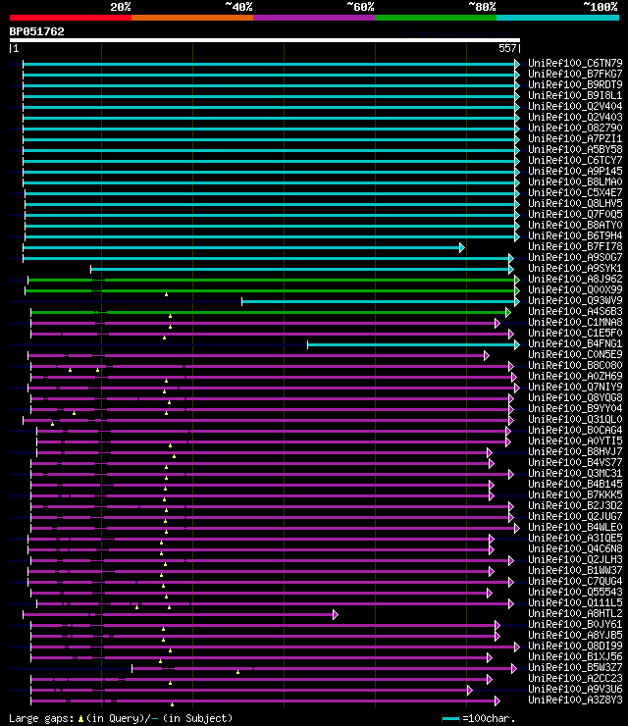Viewport: 628px width, 726px height.
Task: Select the UniRef100_A9V3U6 label
Action: pyautogui.click(x=575, y=689)
